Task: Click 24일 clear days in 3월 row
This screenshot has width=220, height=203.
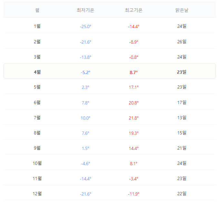Action: coord(182,57)
